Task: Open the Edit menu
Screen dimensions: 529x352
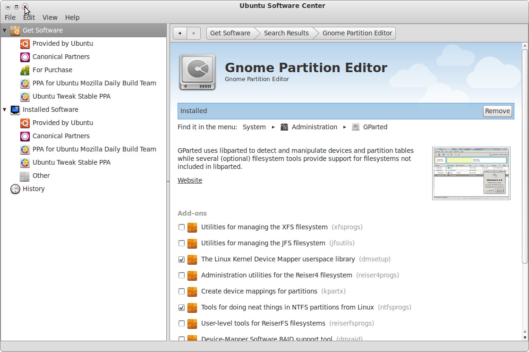Action: click(x=29, y=17)
